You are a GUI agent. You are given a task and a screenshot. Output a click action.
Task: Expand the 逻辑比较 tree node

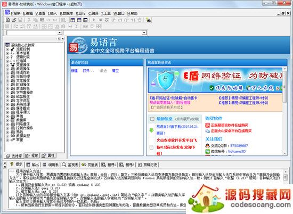[7, 57]
